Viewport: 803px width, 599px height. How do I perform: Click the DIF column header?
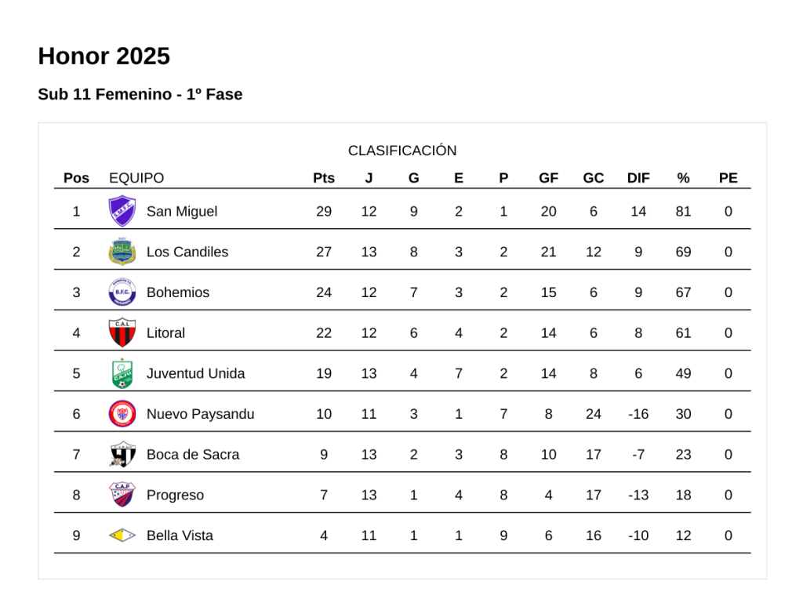(638, 178)
